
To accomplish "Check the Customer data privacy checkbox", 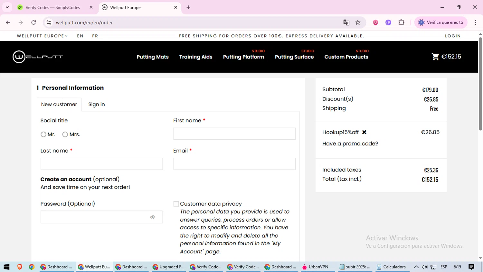I will click(176, 204).
